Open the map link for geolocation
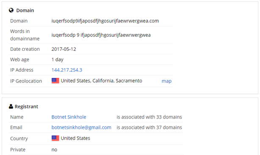Screen dimensions: 260x155 coord(166,81)
